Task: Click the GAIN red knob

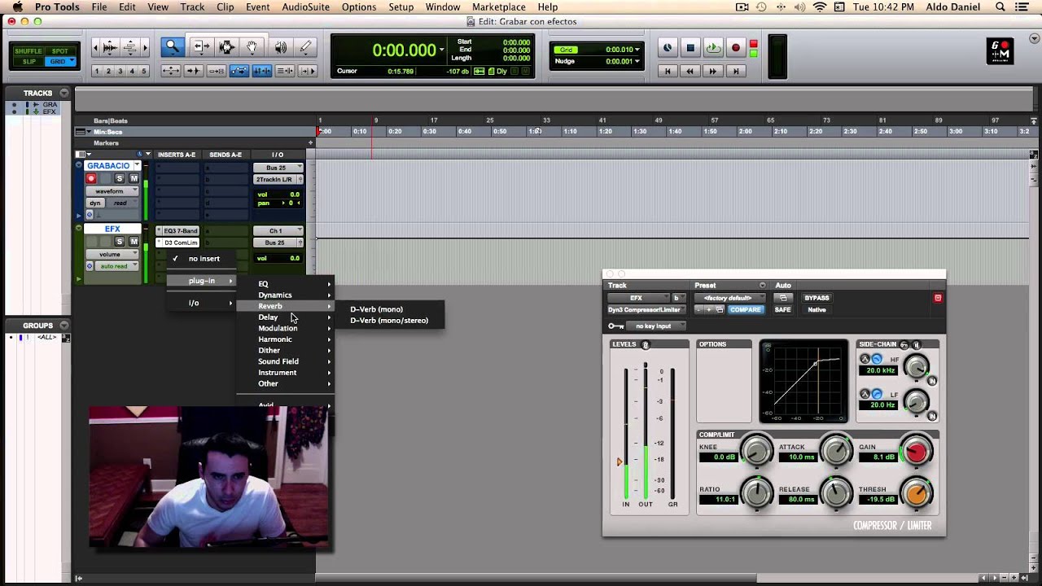Action: [917, 452]
